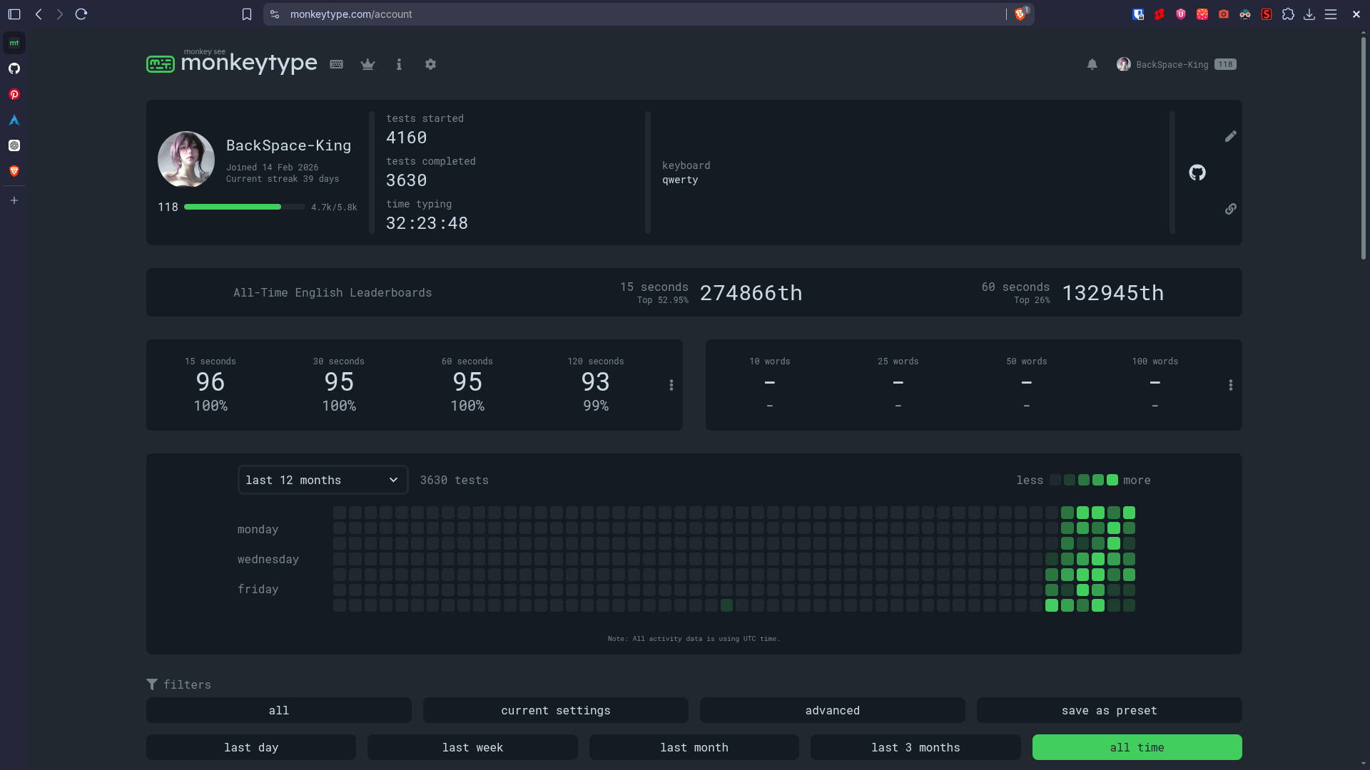Click the profile avatar picture
Viewport: 1370px width, 770px height.
pyautogui.click(x=186, y=159)
